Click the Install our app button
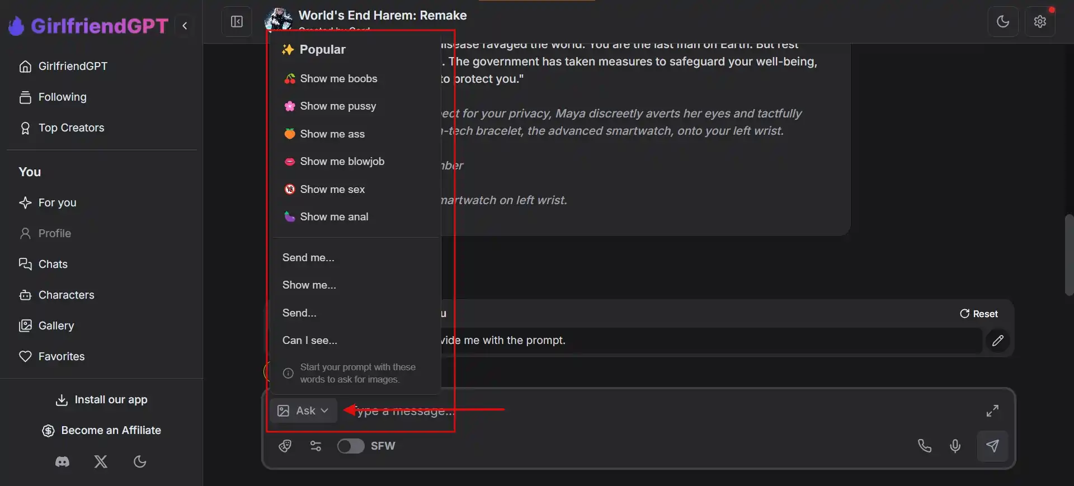 pyautogui.click(x=101, y=399)
